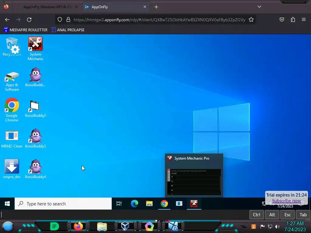The width and height of the screenshot is (311, 233).
Task: Click the apponfly.com URL bar
Action: coord(159,20)
